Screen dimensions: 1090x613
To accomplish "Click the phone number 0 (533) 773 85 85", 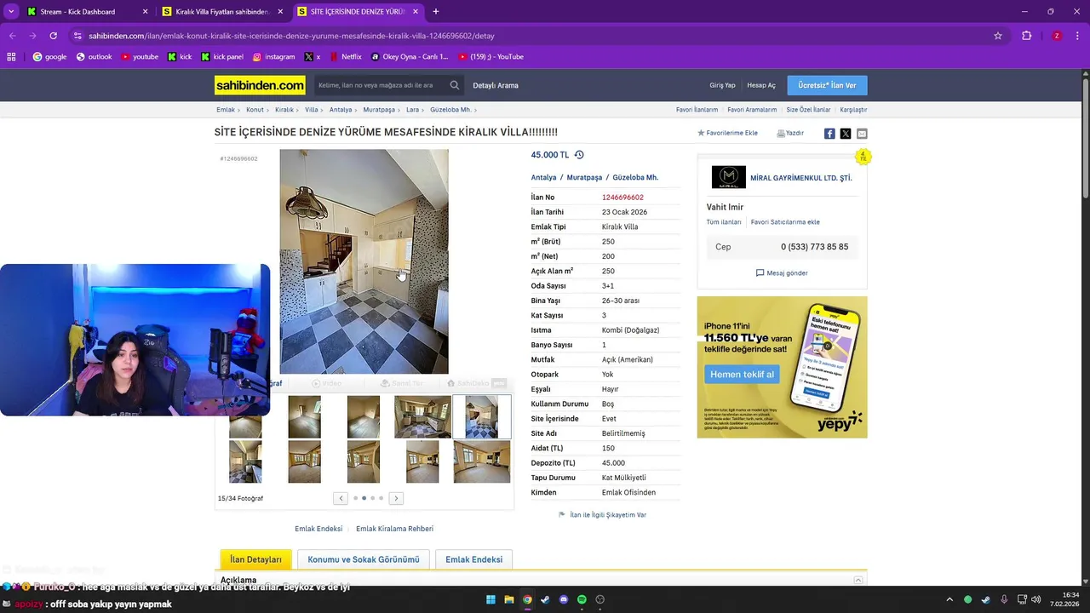I will point(814,247).
